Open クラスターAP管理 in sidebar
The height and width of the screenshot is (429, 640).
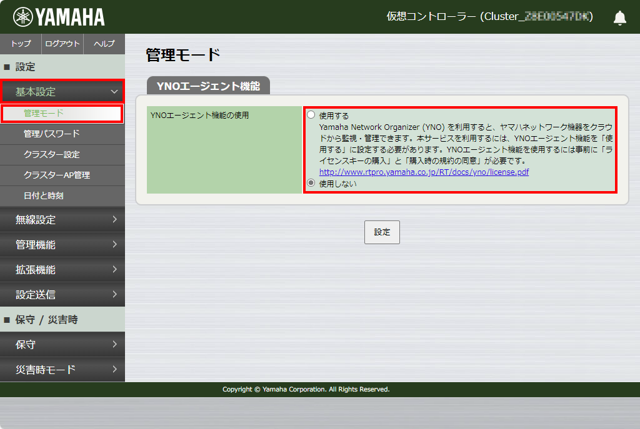click(56, 175)
